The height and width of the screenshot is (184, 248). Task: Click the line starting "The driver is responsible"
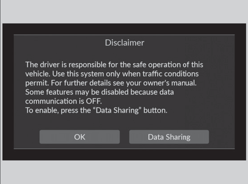(x=114, y=65)
